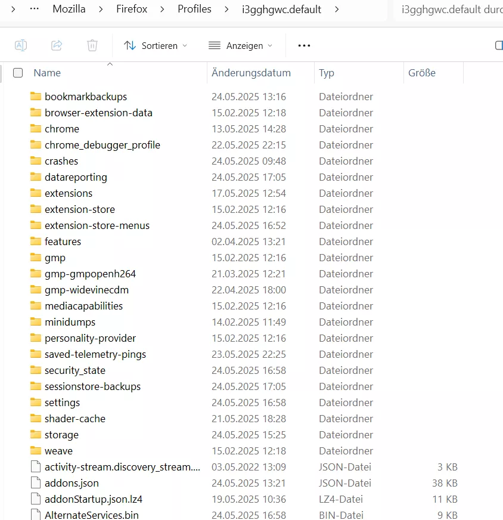Viewport: 503px width, 520px height.
Task: Select the personality-provider folder icon
Action: [35, 338]
